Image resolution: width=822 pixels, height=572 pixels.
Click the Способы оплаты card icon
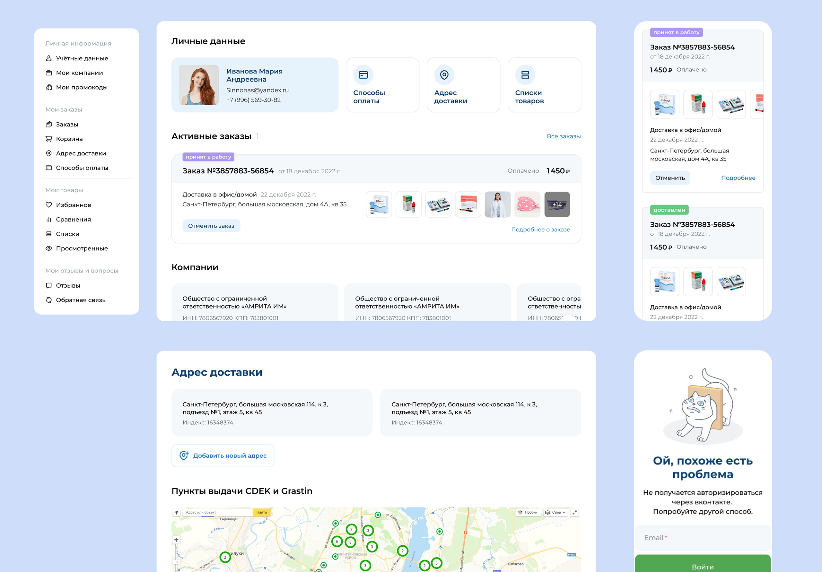[x=363, y=75]
